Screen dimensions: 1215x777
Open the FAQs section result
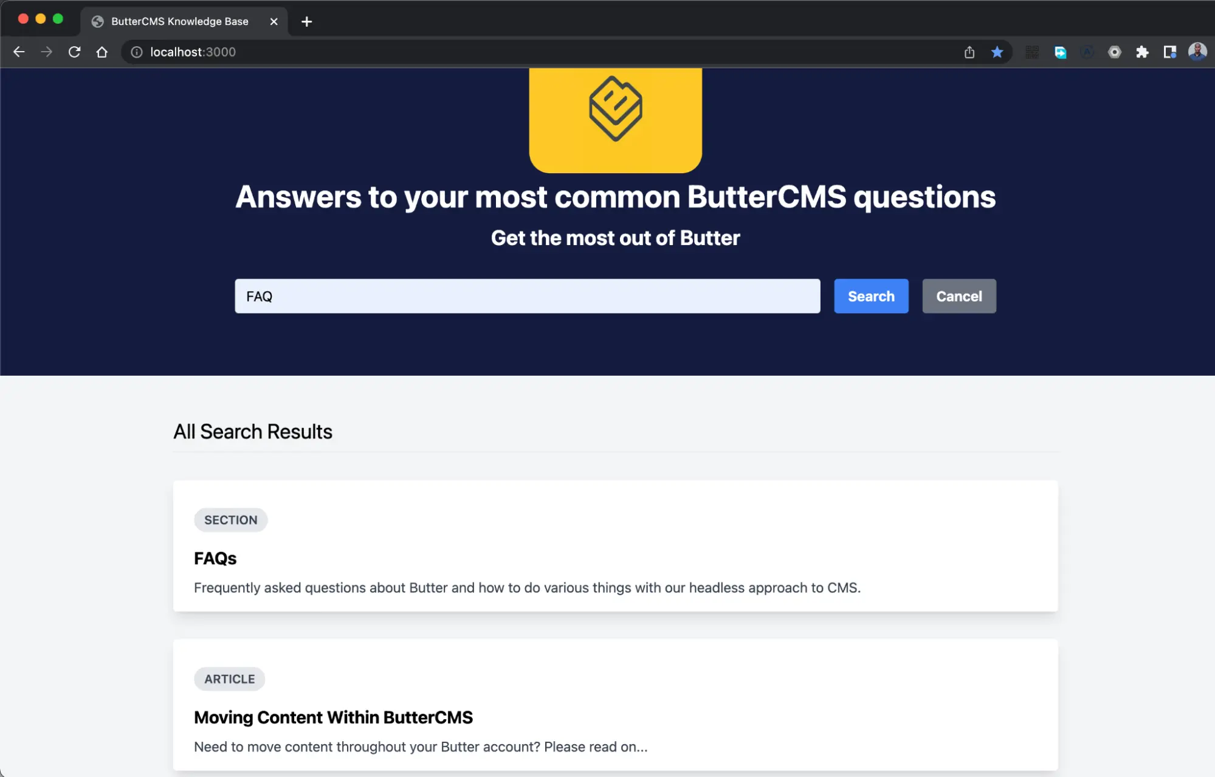(215, 558)
